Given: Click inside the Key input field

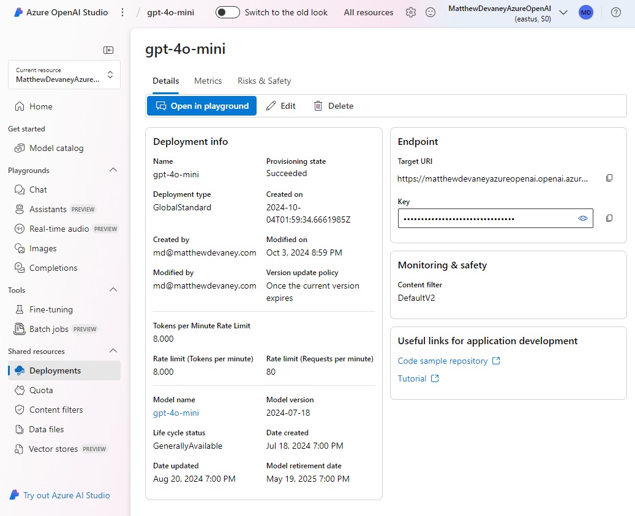Looking at the screenshot, I should (x=484, y=218).
